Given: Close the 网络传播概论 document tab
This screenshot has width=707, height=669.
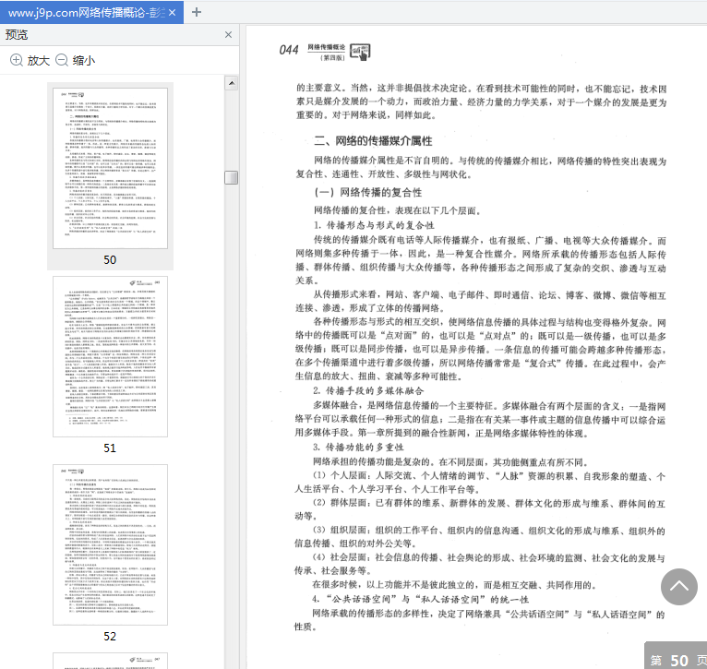Looking at the screenshot, I should click(172, 13).
